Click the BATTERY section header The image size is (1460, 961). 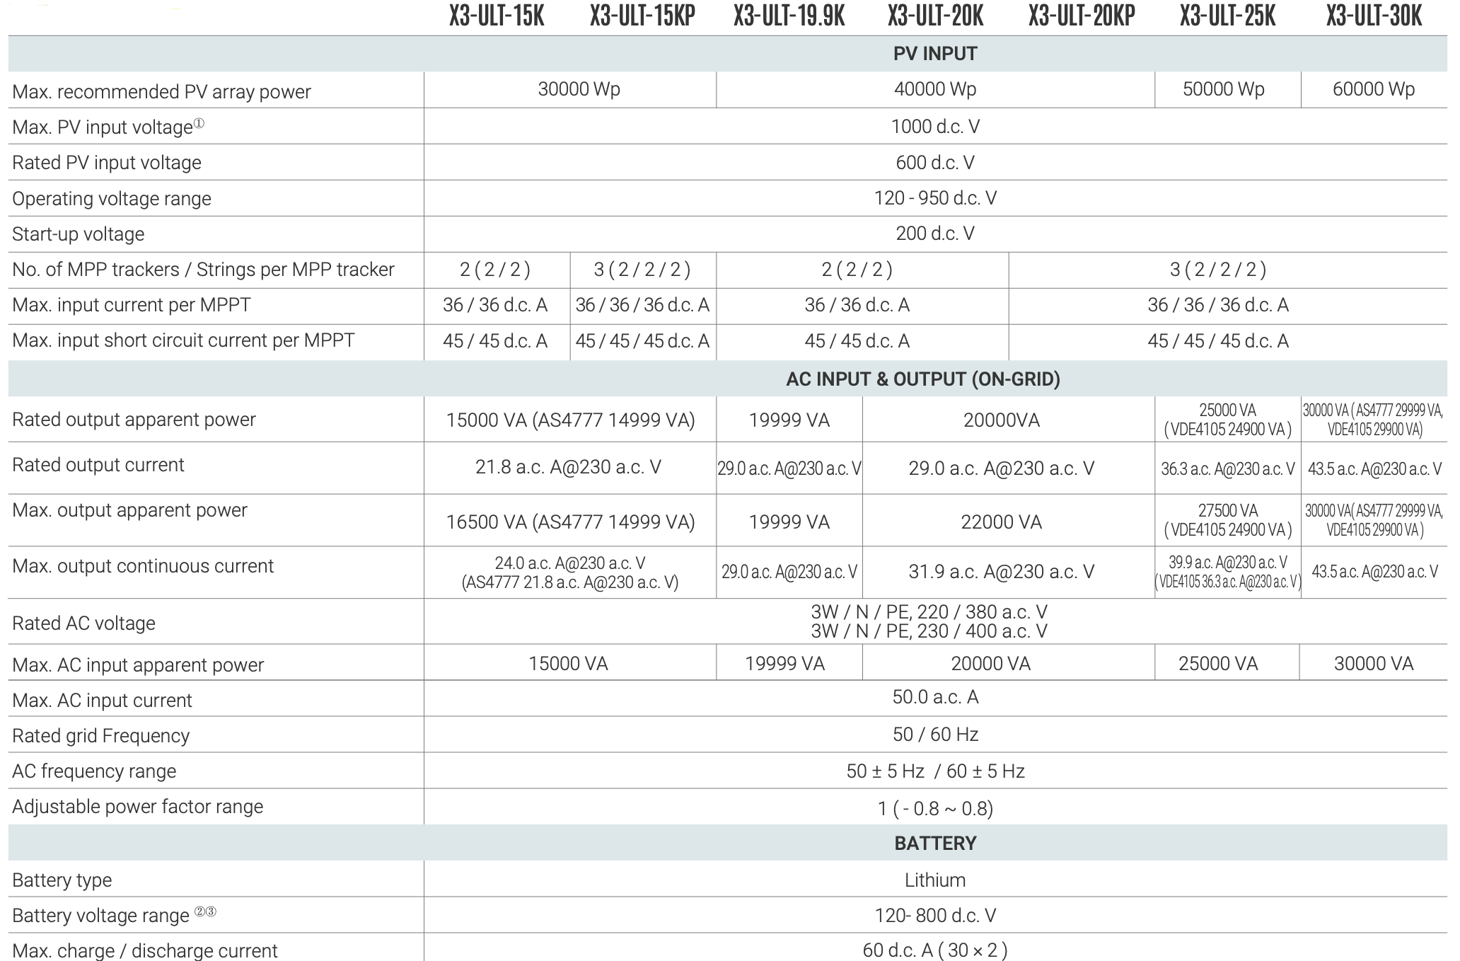(x=935, y=844)
